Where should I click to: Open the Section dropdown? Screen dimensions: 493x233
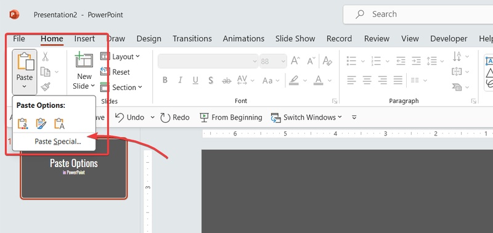coord(121,88)
